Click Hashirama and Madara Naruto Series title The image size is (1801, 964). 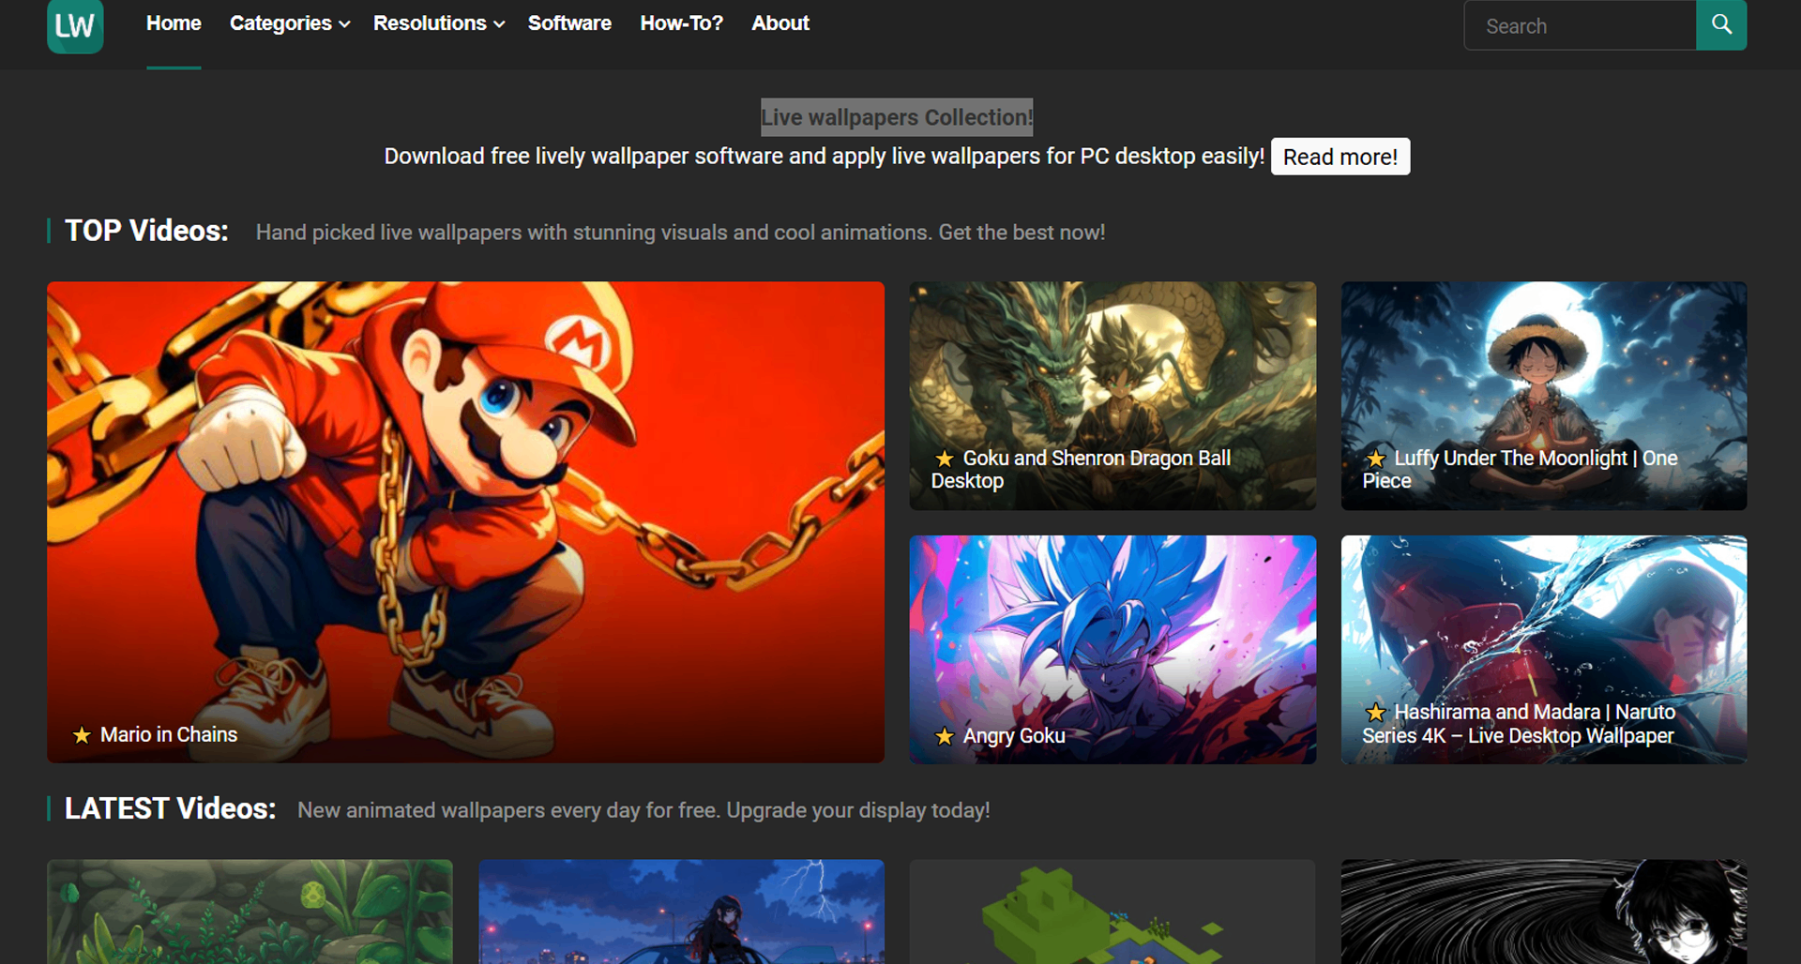tap(1519, 724)
